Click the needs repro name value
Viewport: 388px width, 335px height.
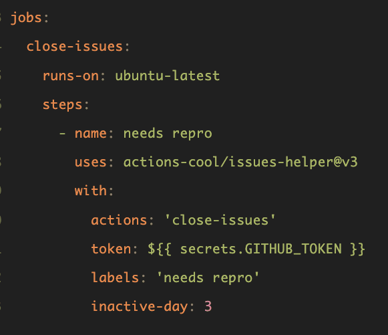click(168, 134)
